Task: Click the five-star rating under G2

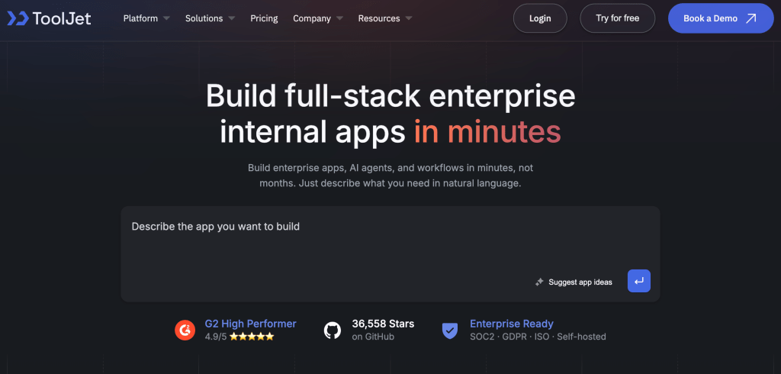Action: click(x=251, y=337)
